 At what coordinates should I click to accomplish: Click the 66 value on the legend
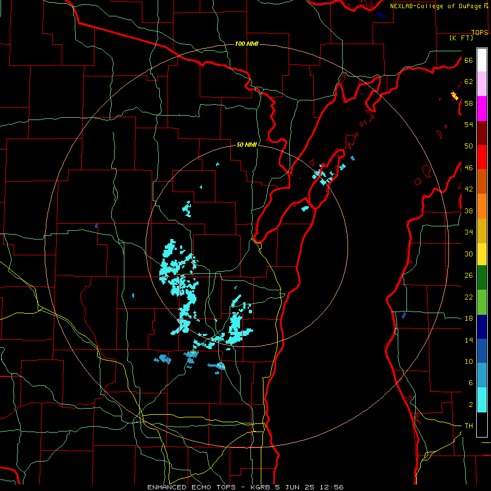click(469, 60)
